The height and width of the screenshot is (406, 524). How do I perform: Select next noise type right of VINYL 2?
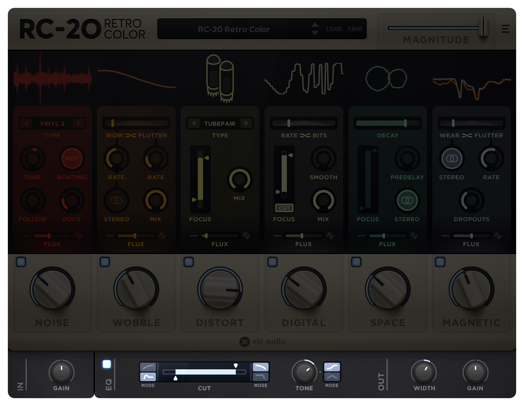[x=79, y=123]
